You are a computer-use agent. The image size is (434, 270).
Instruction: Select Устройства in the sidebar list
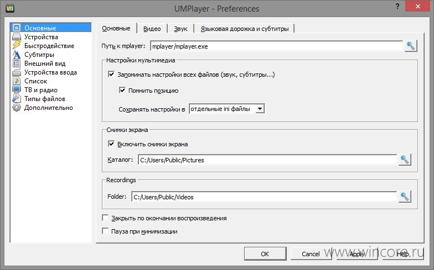coord(51,36)
